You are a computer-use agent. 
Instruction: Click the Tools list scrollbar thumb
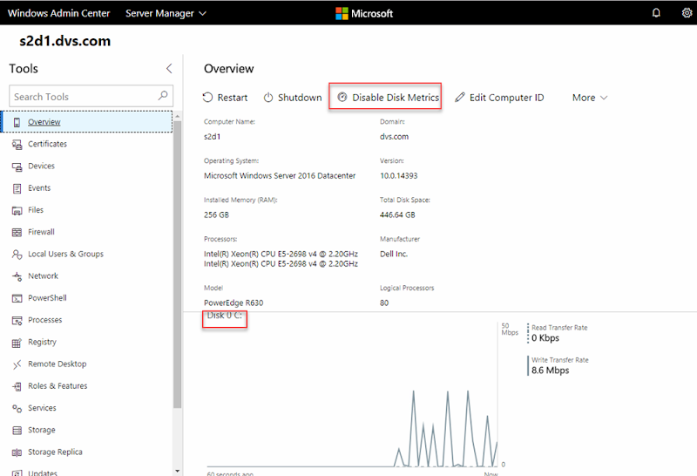click(x=178, y=264)
